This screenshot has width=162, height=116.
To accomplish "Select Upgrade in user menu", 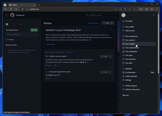I will point(139,69).
